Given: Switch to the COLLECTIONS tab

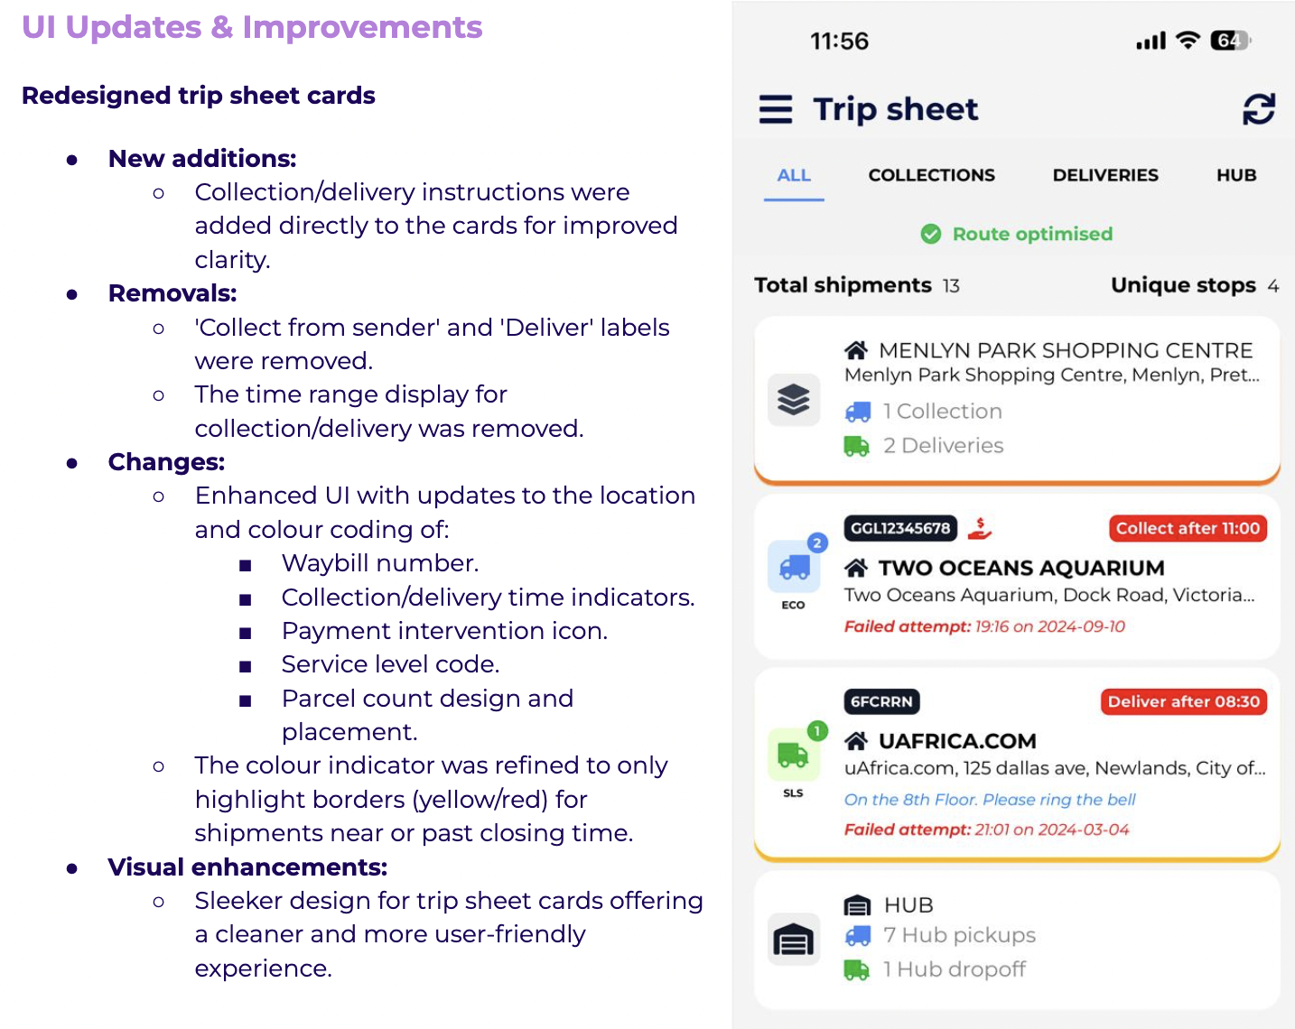Looking at the screenshot, I should click(931, 175).
